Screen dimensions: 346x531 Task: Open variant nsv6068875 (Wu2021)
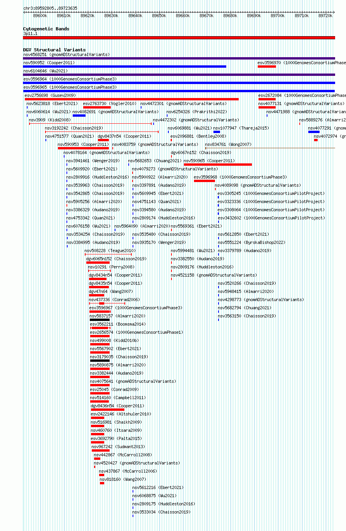click(155, 496)
